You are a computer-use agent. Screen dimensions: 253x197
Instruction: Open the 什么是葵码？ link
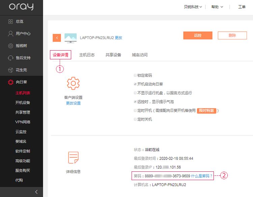[202, 176]
